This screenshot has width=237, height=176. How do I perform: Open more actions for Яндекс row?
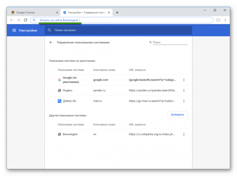coord(184,90)
